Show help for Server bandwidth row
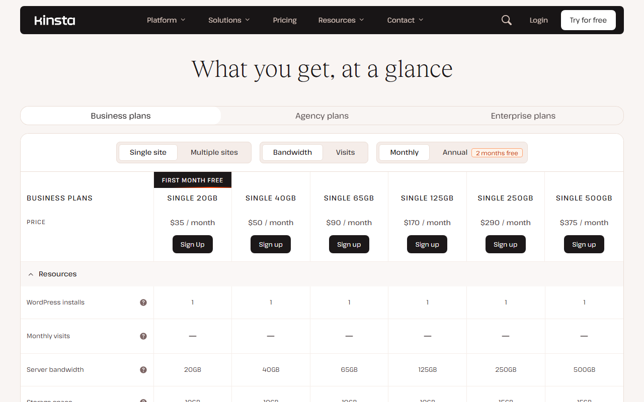Image resolution: width=644 pixels, height=402 pixels. point(143,370)
